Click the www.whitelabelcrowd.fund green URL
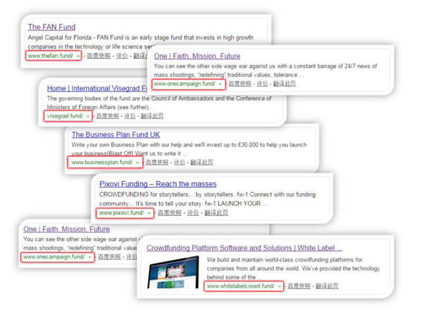This screenshot has height=316, width=422. tap(241, 286)
